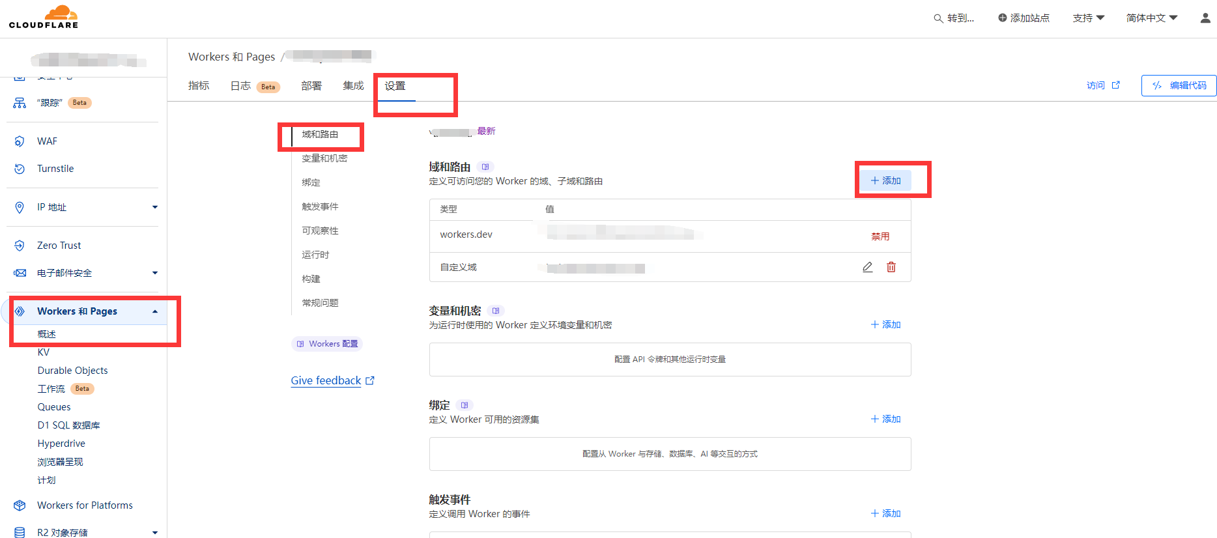Click 添加 button for 变量和机密

click(x=885, y=324)
